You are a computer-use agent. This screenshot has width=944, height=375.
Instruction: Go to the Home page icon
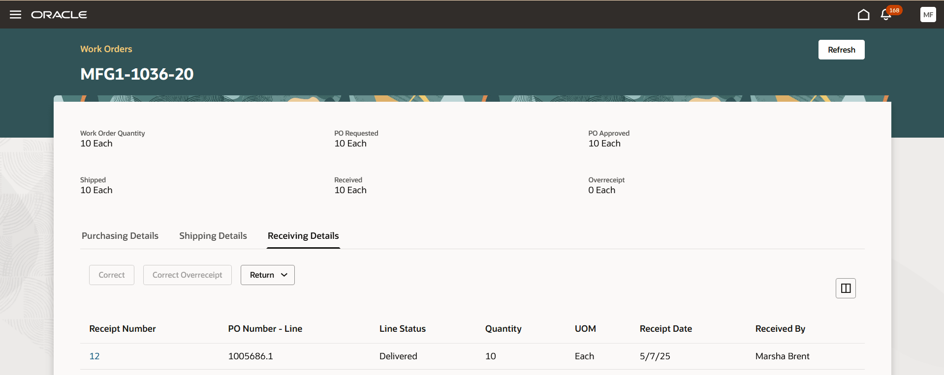click(863, 15)
